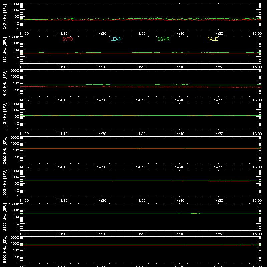Screen dimensions: 267x267
Task: Click 14:40 label below the 410 MHz plot
Action: 180,67
